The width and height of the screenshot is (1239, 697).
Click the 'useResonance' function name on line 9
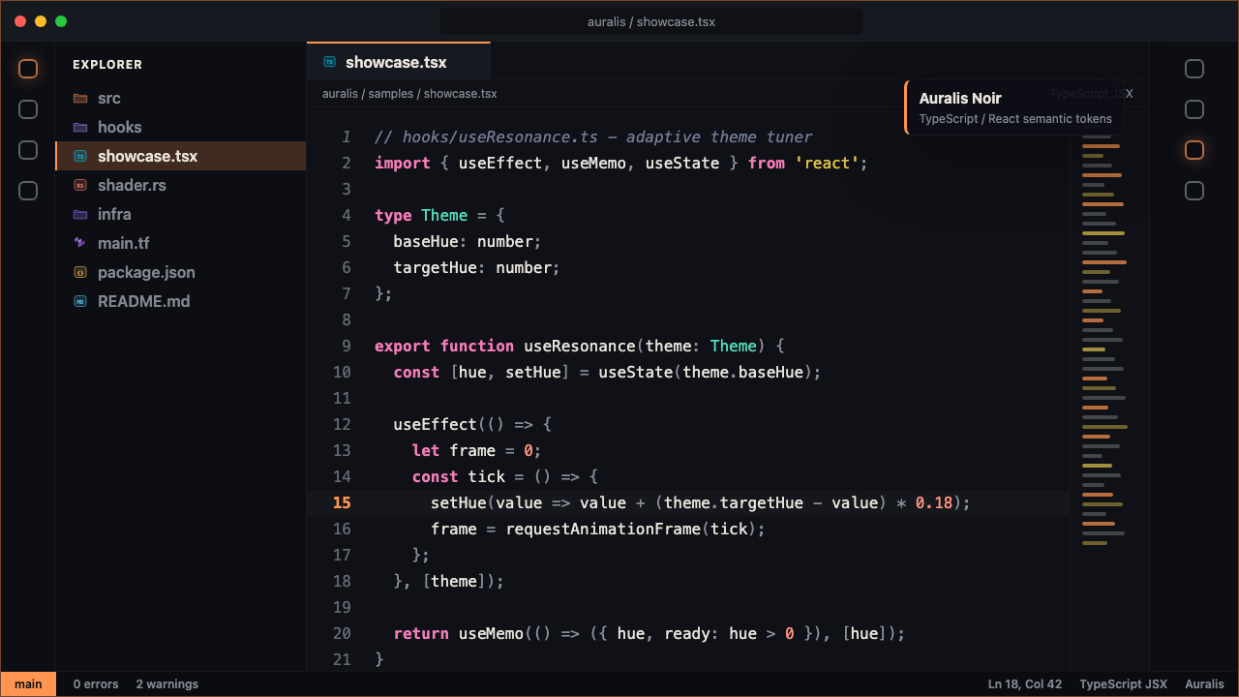pos(580,346)
